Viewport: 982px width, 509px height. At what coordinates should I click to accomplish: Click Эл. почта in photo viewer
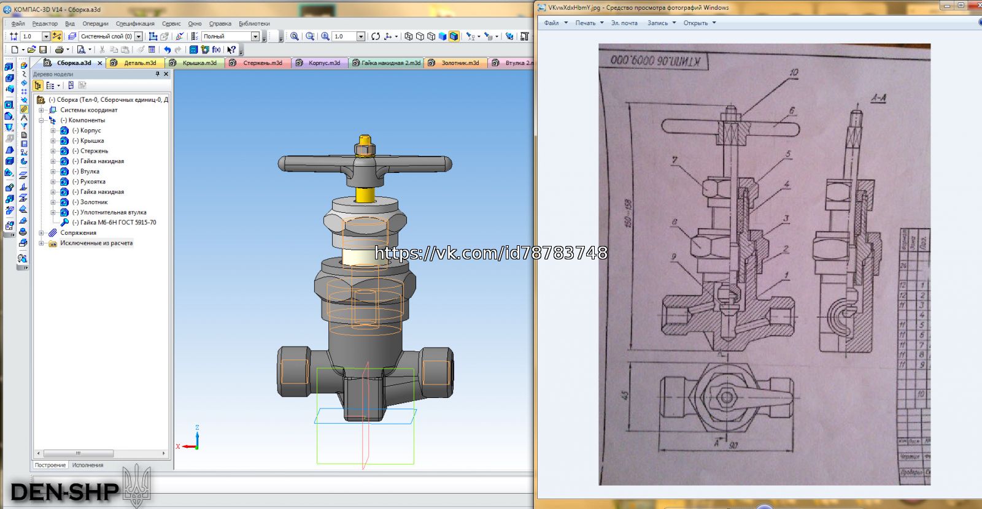(624, 23)
